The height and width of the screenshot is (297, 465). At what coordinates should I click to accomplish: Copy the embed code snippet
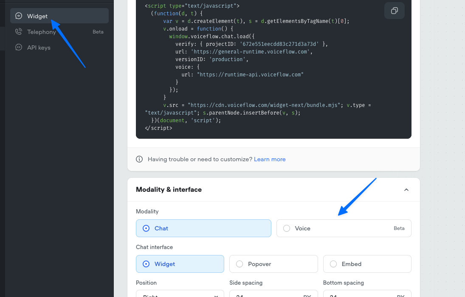(x=394, y=11)
